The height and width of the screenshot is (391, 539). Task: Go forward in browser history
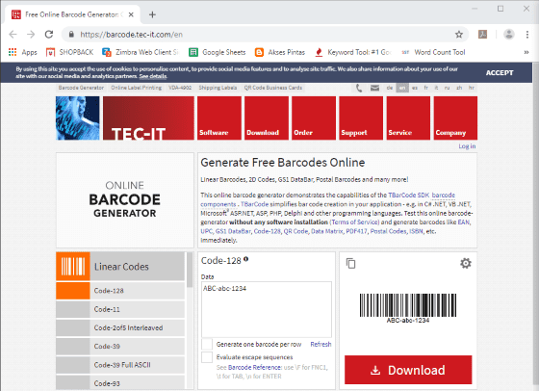[31, 35]
